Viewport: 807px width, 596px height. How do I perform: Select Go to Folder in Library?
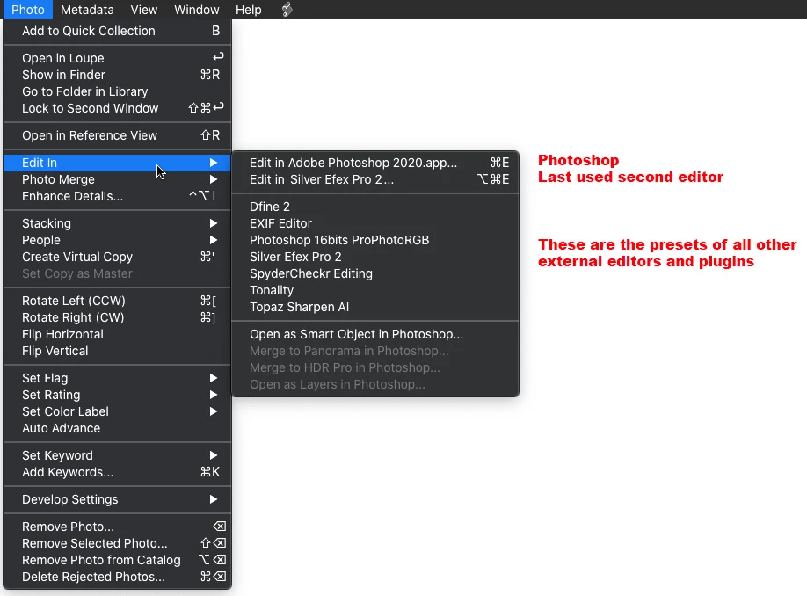117,91
